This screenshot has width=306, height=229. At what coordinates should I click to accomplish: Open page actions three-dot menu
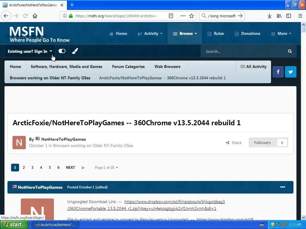183,16
